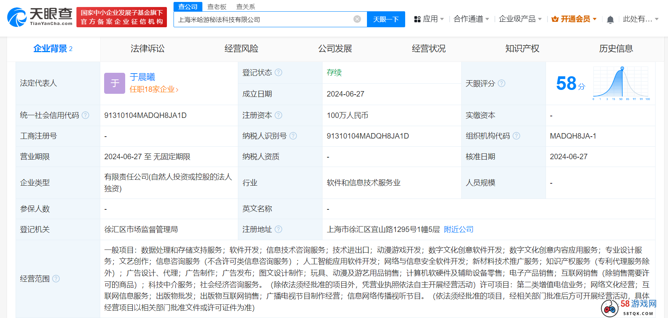Image resolution: width=668 pixels, height=318 pixels.
Task: Click help icon next to 注册资本
Action: tap(278, 115)
